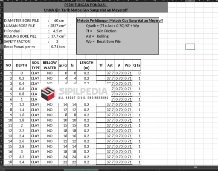Select the PERHITUNGAN PONDASI title cell
The width and height of the screenshot is (218, 171).
86,5
